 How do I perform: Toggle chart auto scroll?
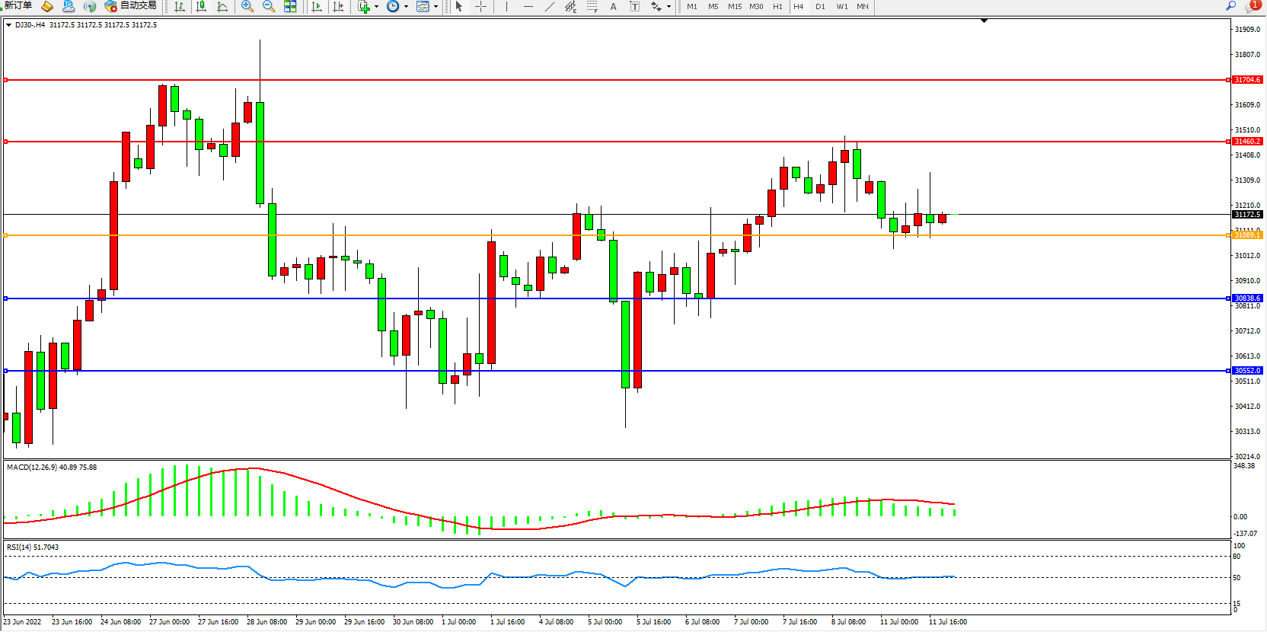318,7
